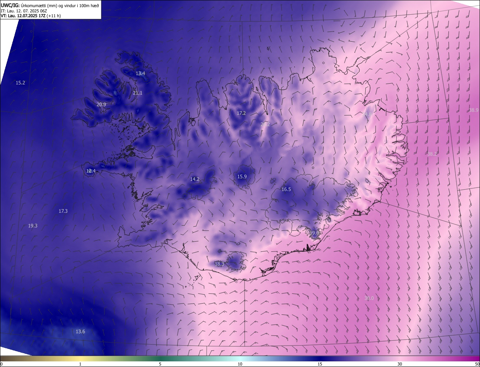The height and width of the screenshot is (367, 480).
Task: Click the 14.2 value label
Action: tap(195, 179)
